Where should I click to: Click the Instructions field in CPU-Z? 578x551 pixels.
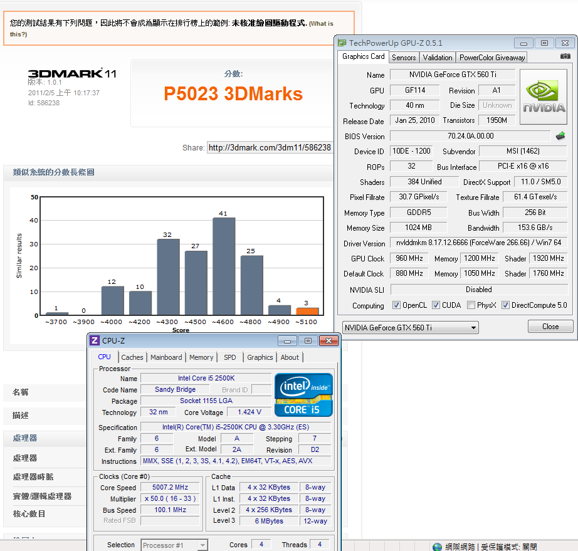coord(236,461)
